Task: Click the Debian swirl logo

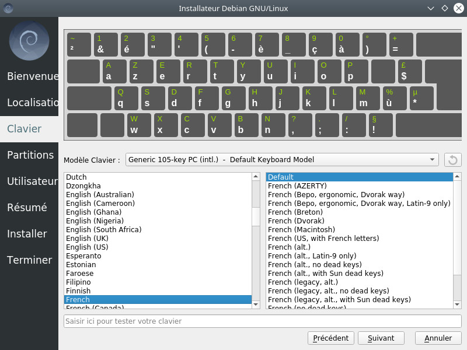Action: point(29,41)
